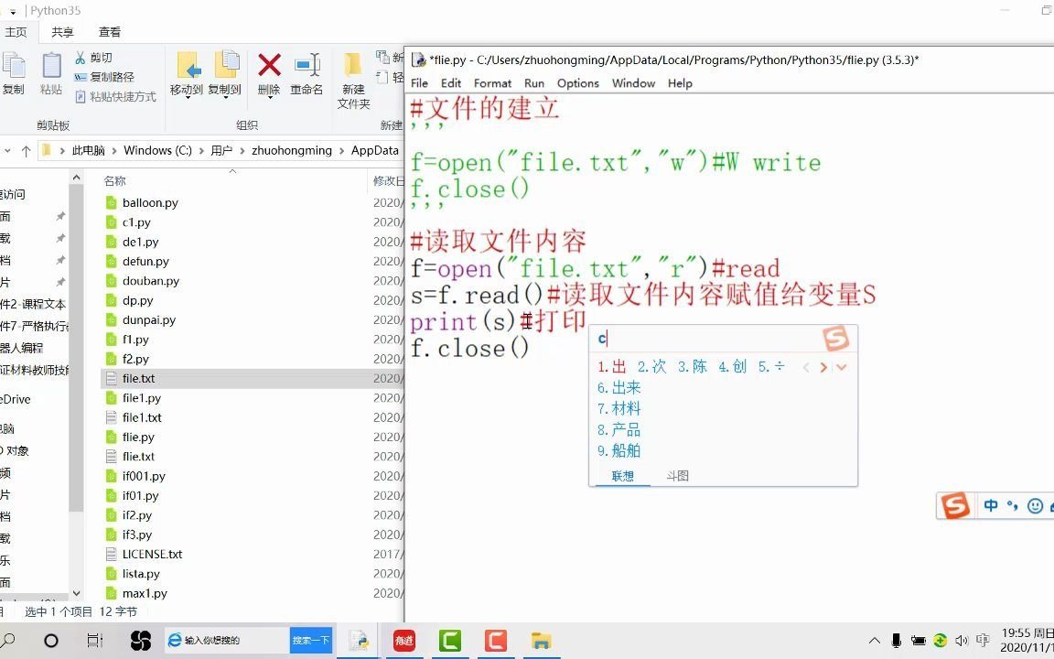This screenshot has width=1054, height=659.
Task: Select candidate 4 创
Action: coord(733,366)
